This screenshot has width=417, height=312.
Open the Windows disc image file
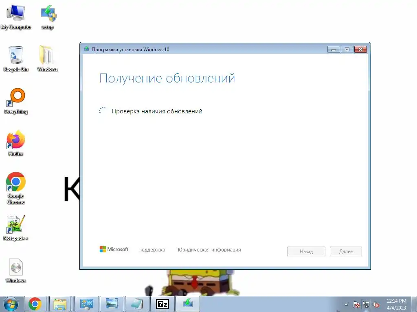click(x=16, y=271)
